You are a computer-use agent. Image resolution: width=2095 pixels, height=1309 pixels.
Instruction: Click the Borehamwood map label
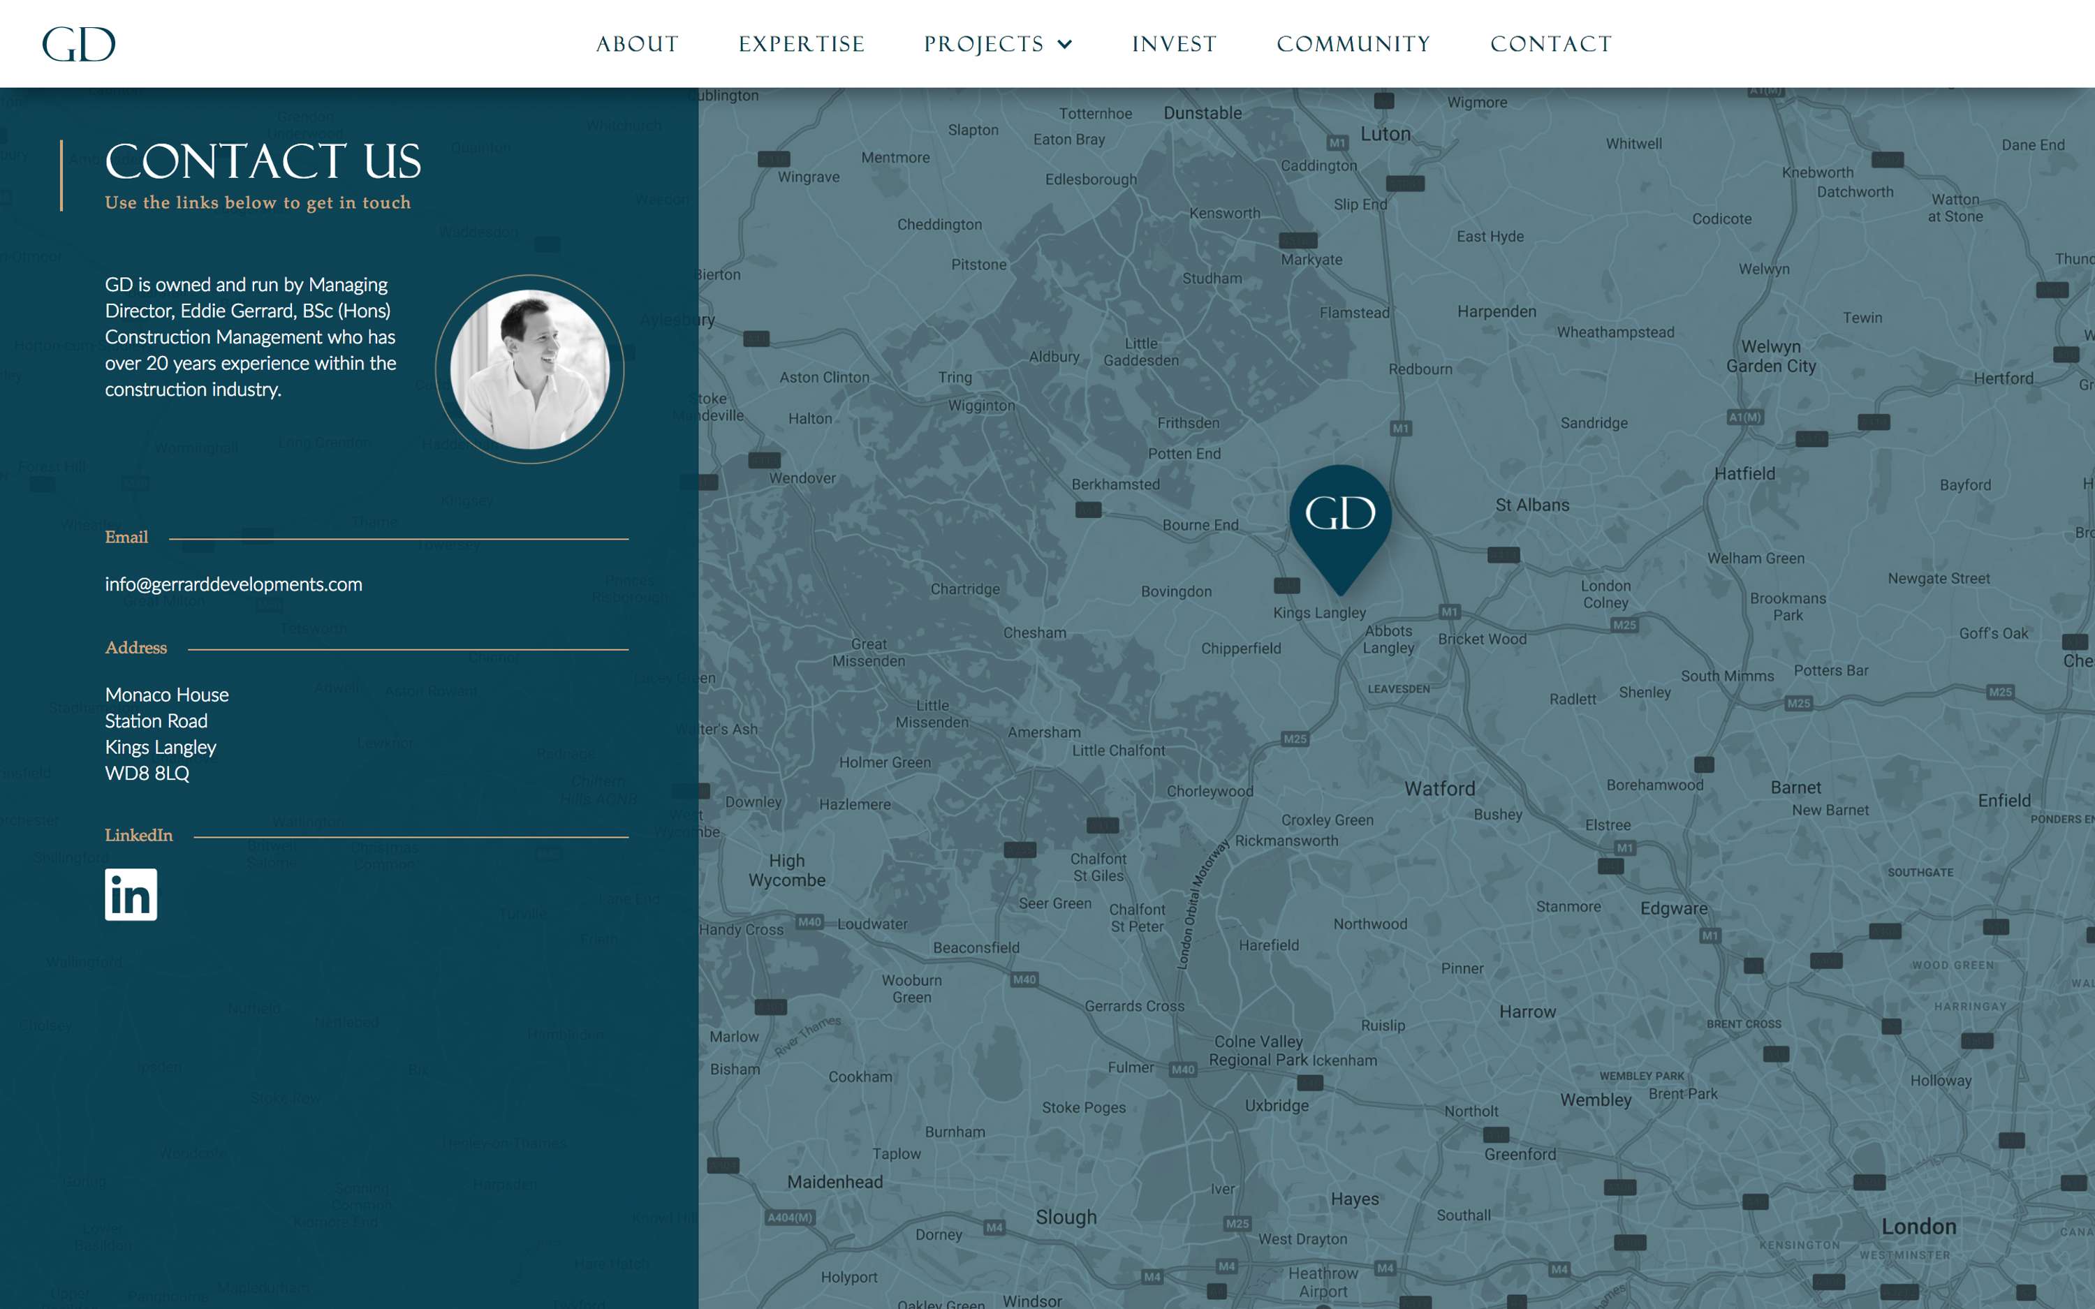click(1655, 785)
